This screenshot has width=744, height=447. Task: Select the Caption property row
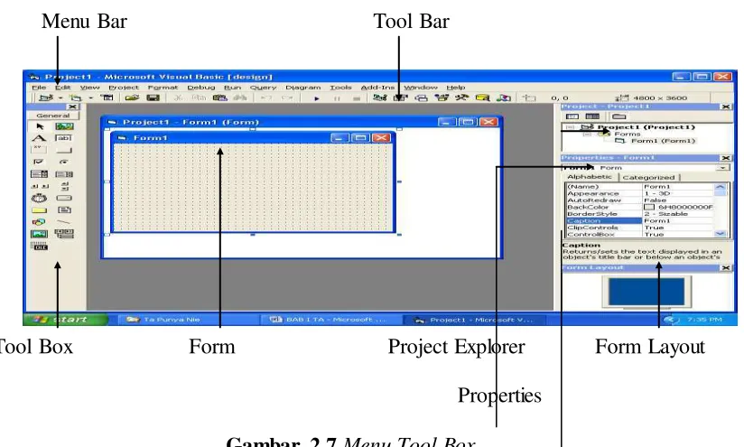tap(640, 220)
